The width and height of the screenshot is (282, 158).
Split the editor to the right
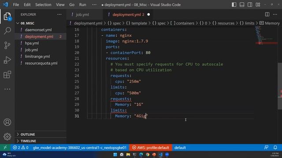[x=267, y=14]
